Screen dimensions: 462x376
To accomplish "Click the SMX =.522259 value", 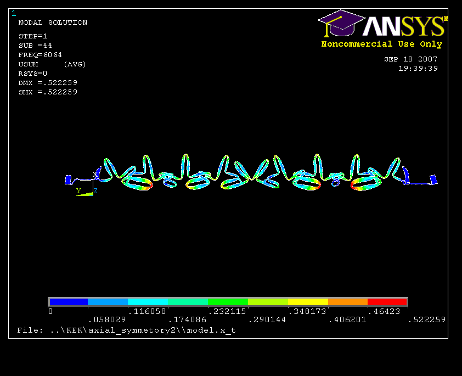I will [x=48, y=92].
